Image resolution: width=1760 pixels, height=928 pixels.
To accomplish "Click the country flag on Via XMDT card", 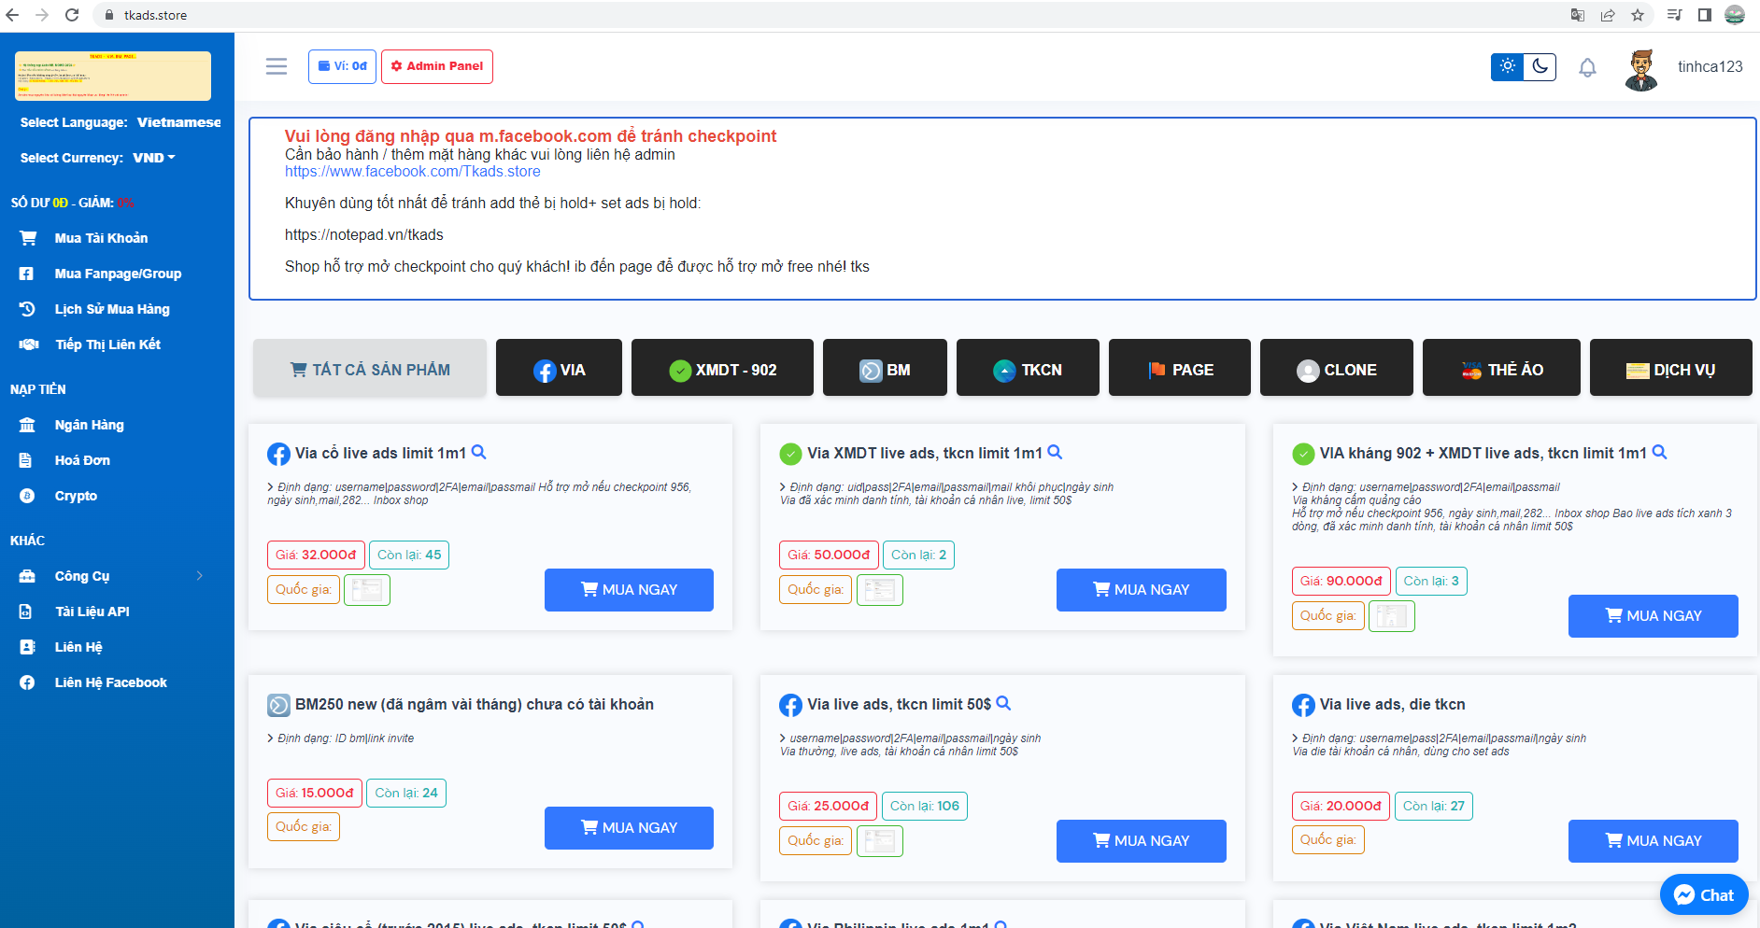I will [880, 590].
